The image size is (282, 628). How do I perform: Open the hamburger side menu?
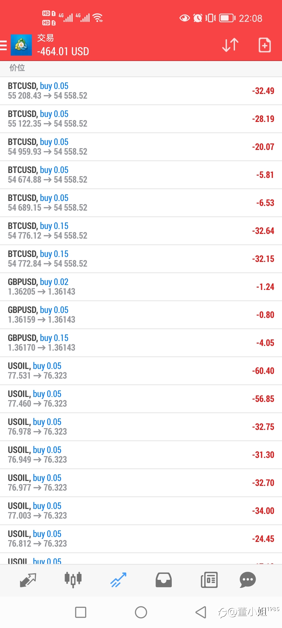(3, 45)
